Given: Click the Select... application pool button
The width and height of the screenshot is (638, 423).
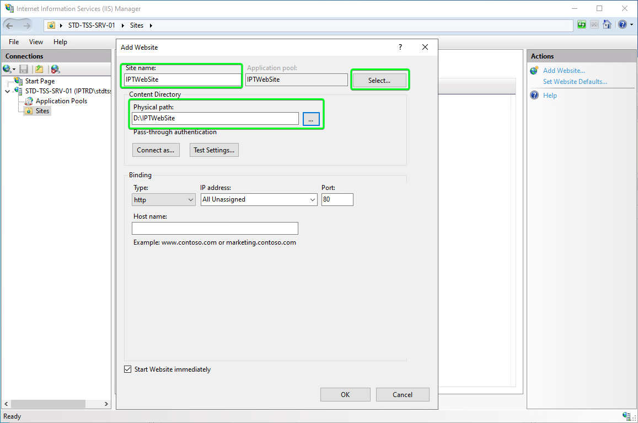Looking at the screenshot, I should coord(379,80).
